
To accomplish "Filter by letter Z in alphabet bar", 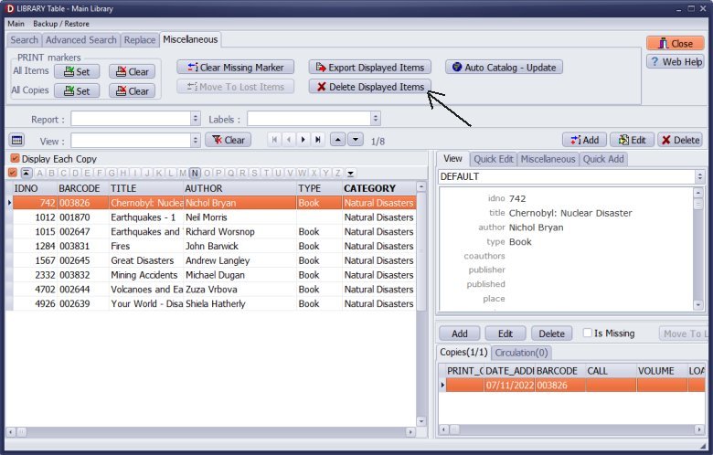I will point(337,173).
